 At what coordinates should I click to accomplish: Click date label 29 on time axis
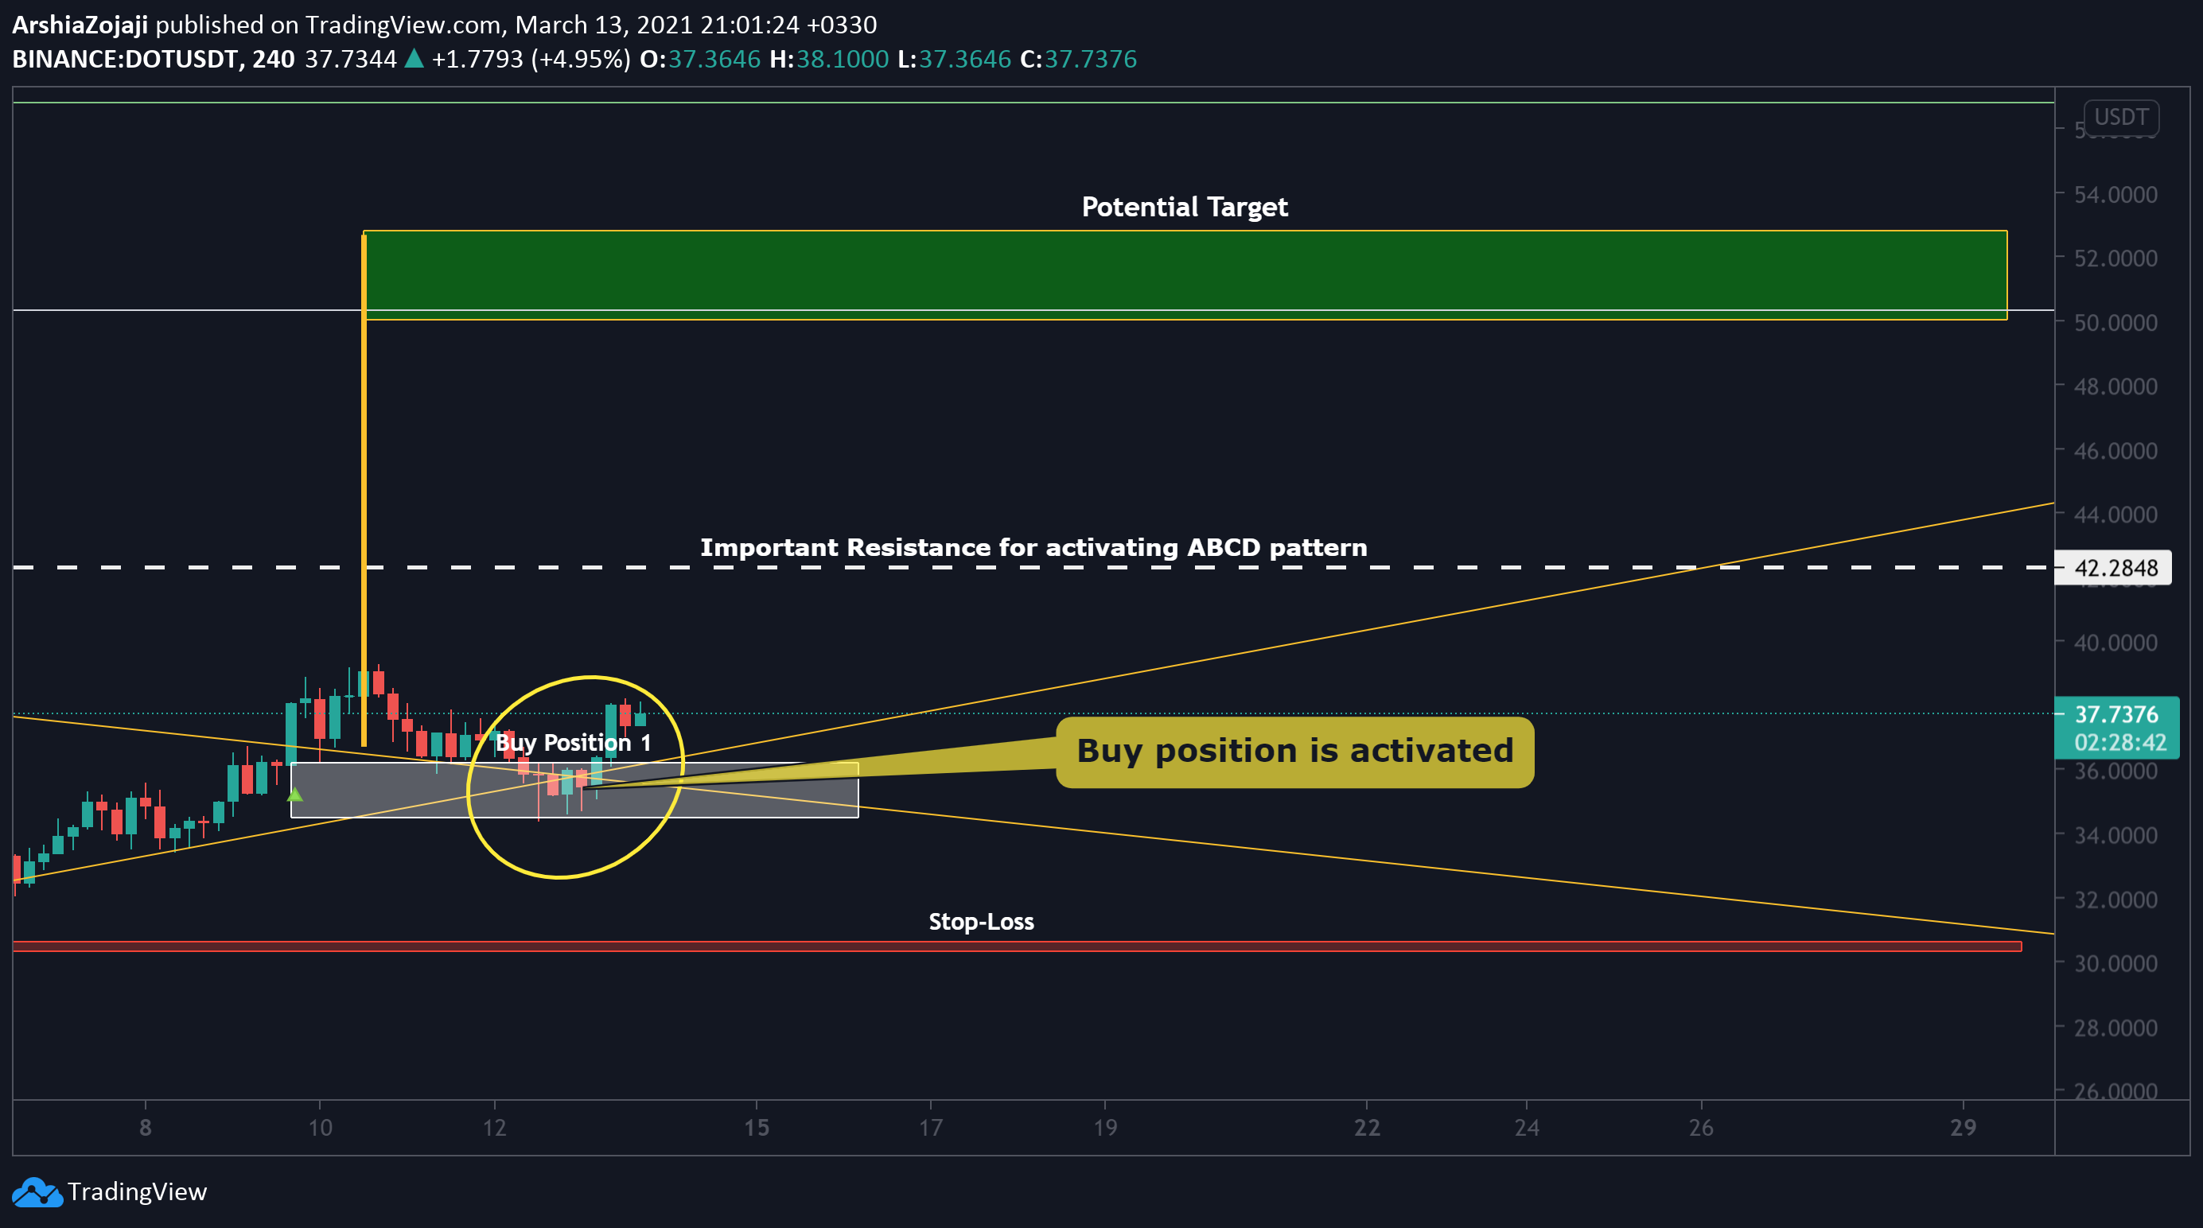coord(1963,1128)
